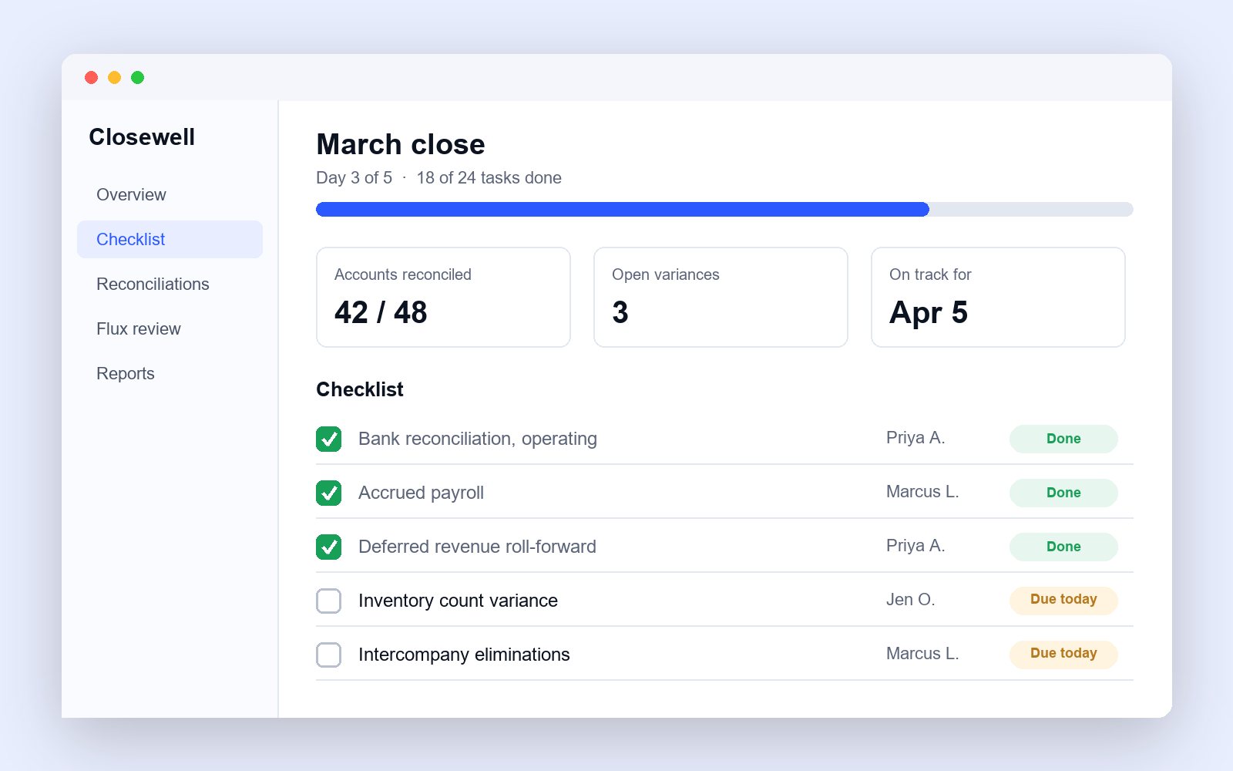This screenshot has width=1233, height=771.
Task: Select the Accrued payroll task name
Action: point(421,493)
